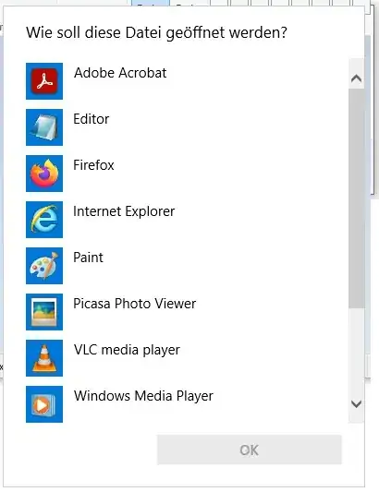The width and height of the screenshot is (379, 492).
Task: Click the scrollbar down arrow
Action: point(356,403)
